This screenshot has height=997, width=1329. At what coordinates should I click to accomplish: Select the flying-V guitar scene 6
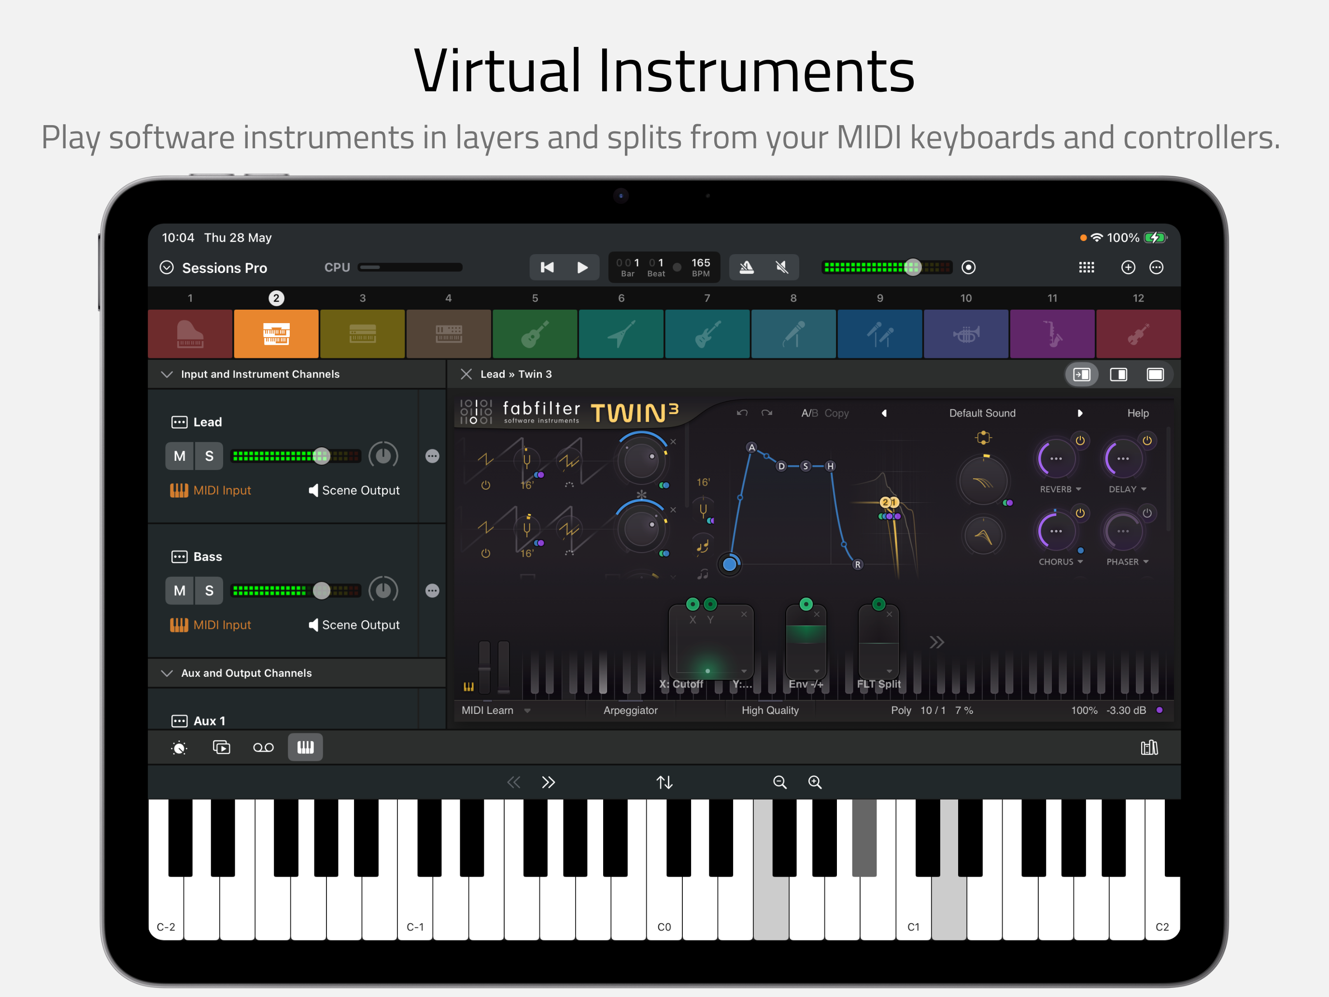(621, 333)
